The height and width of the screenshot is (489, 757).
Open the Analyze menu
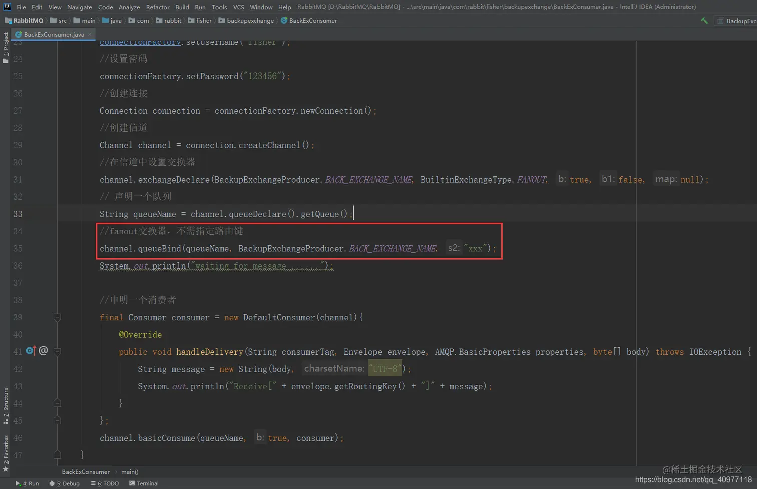coord(129,7)
